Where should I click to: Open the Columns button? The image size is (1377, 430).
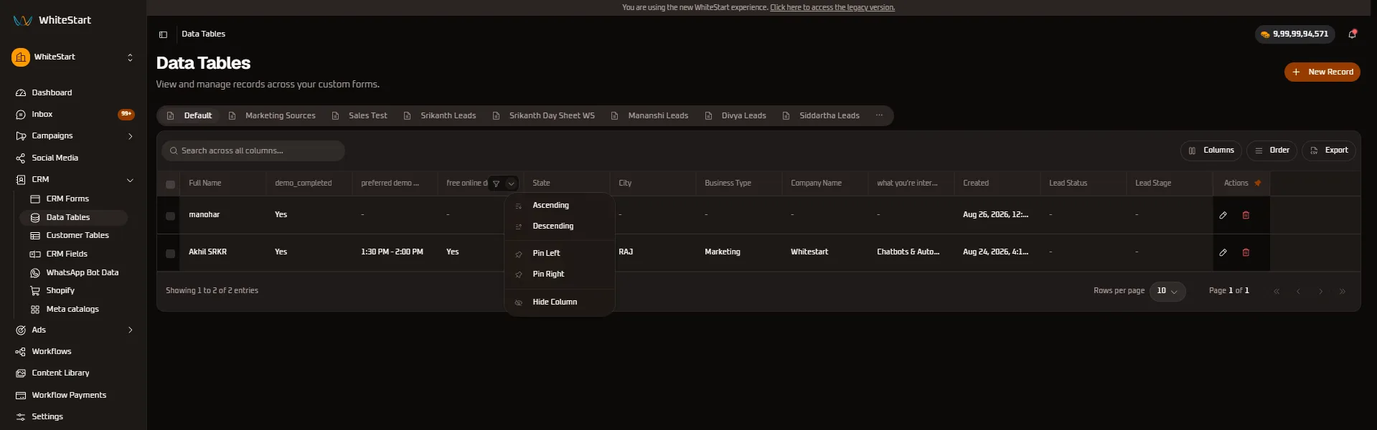tap(1211, 150)
